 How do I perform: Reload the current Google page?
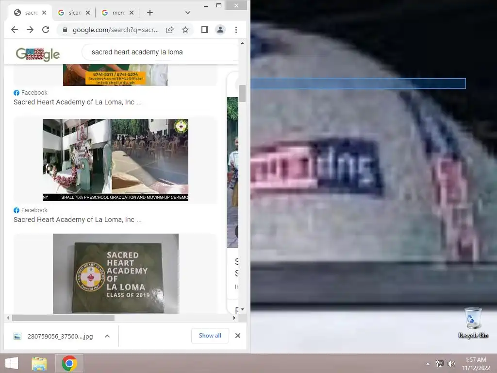(46, 30)
